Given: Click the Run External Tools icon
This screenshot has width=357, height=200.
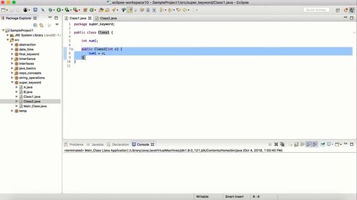Looking at the screenshot, I should (75, 10).
